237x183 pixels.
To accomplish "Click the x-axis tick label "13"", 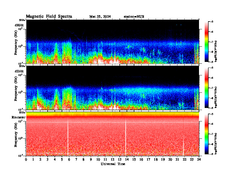I will (120, 159).
